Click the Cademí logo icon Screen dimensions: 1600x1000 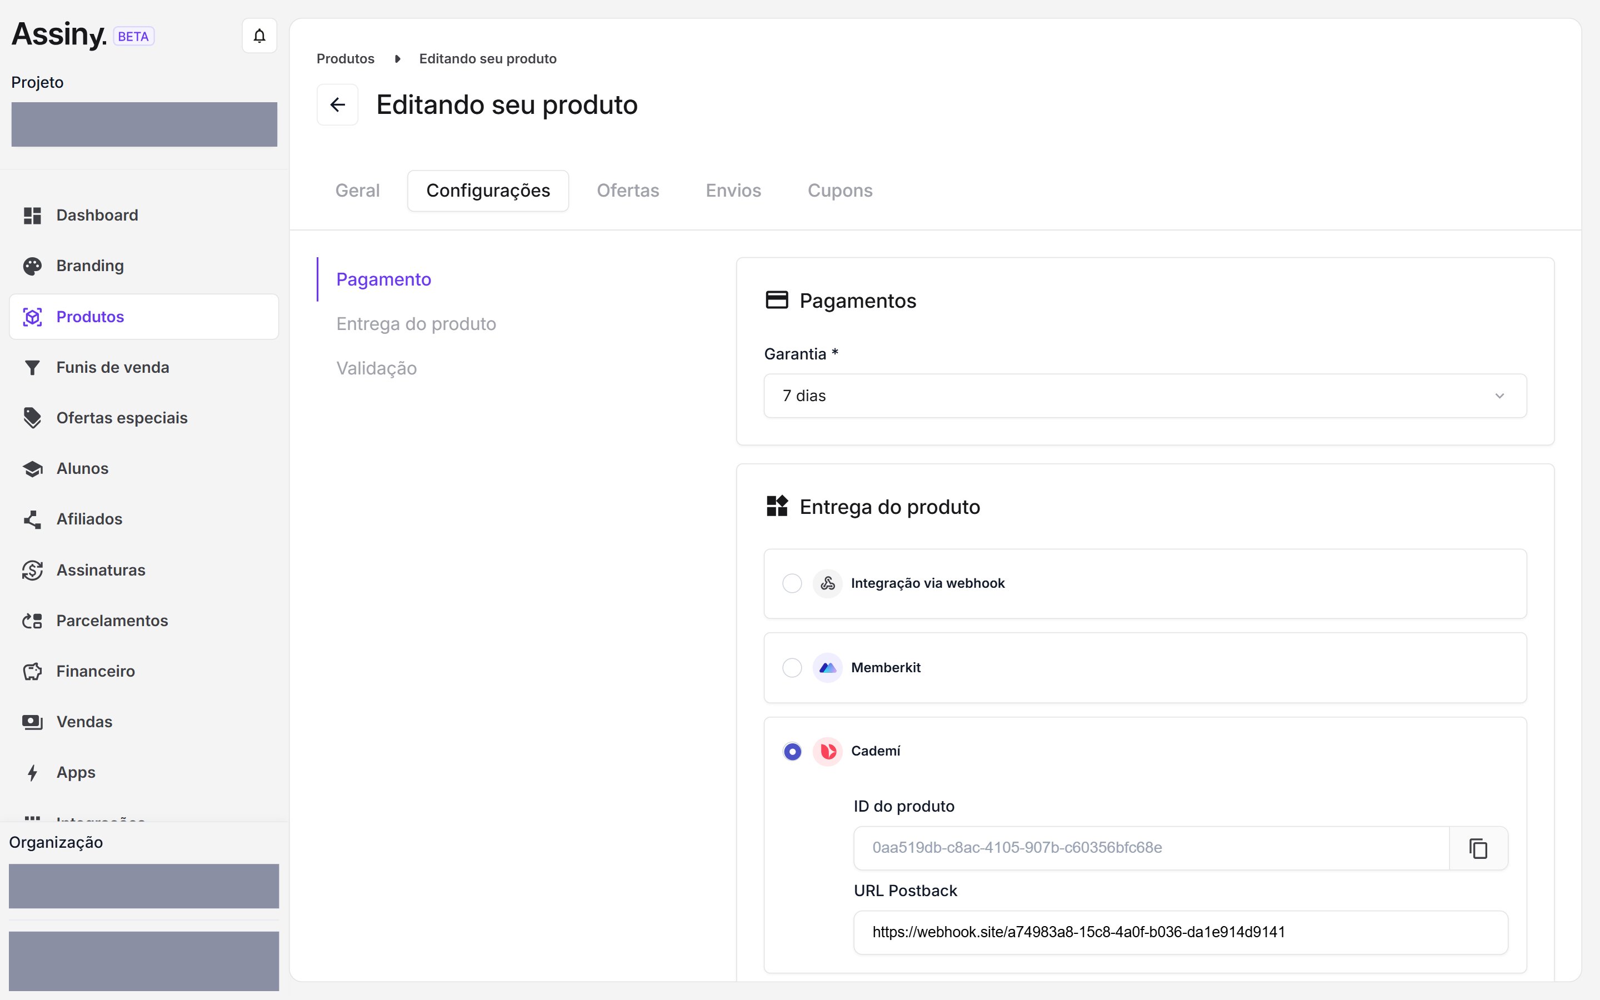(x=827, y=751)
